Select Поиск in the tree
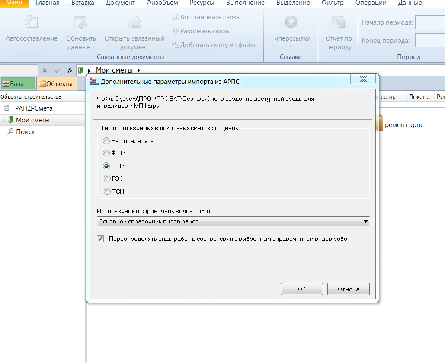The height and width of the screenshot is (363, 445). (x=26, y=131)
